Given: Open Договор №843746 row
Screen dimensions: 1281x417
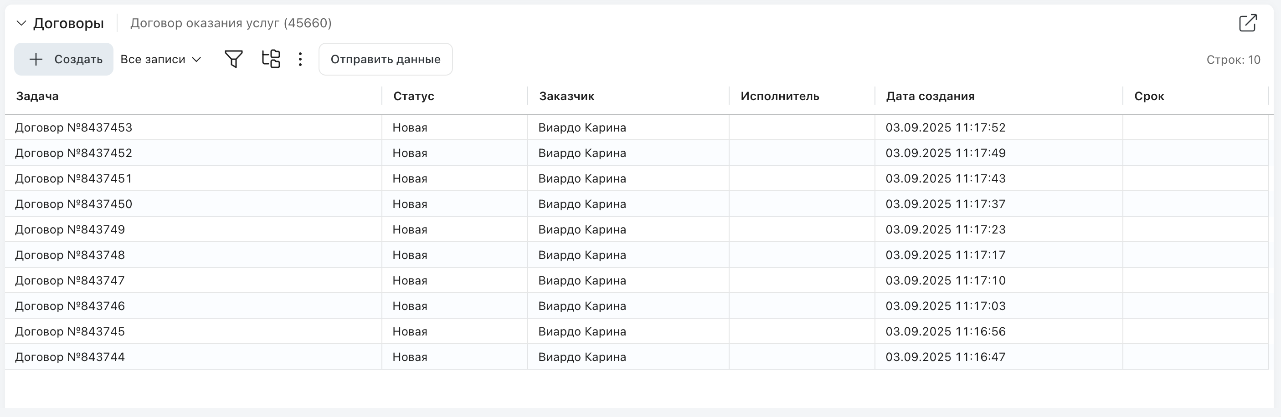Looking at the screenshot, I should [637, 305].
